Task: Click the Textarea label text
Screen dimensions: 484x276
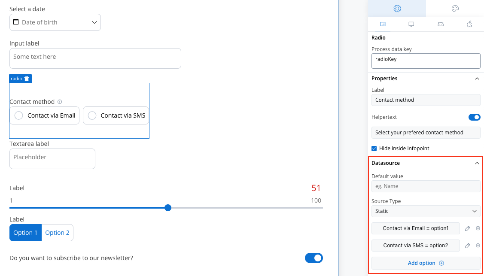Action: click(x=29, y=144)
